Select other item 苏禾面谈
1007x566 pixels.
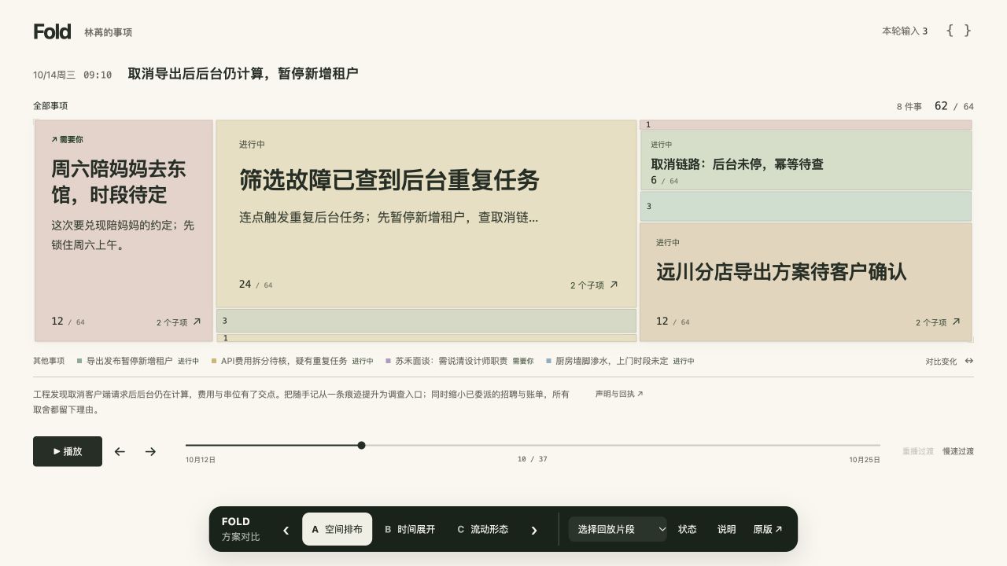point(459,361)
